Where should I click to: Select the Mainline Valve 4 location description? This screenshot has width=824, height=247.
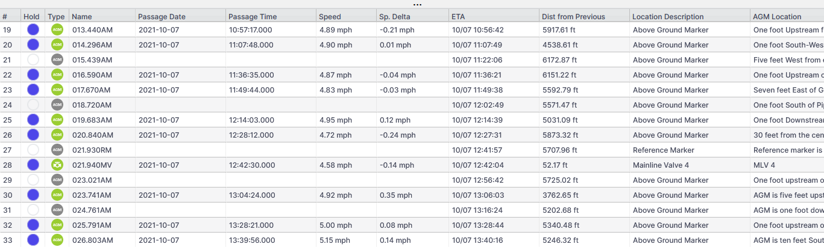[x=661, y=165]
